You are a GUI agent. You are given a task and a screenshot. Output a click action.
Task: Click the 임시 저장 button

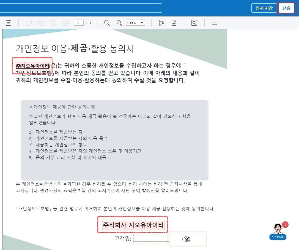click(264, 8)
